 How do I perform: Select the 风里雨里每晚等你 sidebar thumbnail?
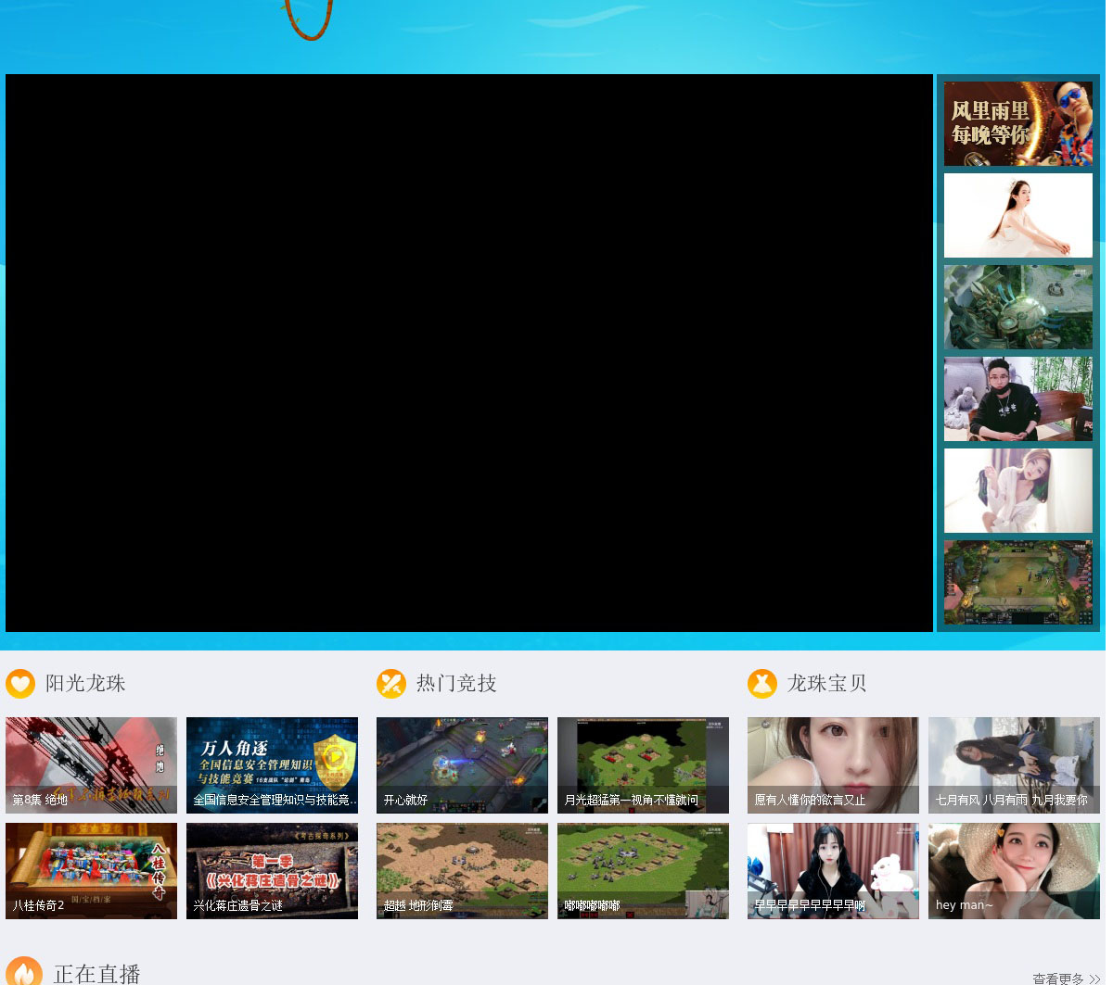[x=1018, y=124]
